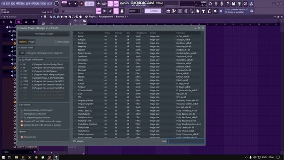Open the Browser view icon
Image resolution: width=284 pixels, height=160 pixels.
pos(192,11)
